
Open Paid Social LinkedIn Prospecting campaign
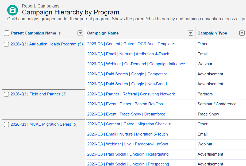(x=128, y=164)
